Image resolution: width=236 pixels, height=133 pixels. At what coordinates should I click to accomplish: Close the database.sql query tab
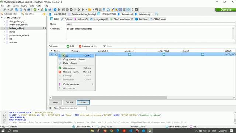tap(152, 14)
